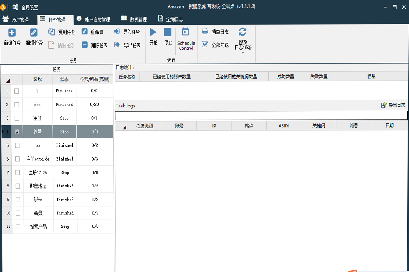Tick the checkbox for 注册otto.de
The height and width of the screenshot is (272, 409).
coord(18,159)
